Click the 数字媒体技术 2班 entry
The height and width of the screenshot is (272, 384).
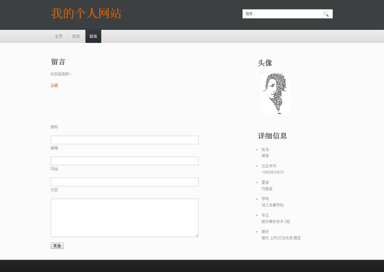click(276, 221)
